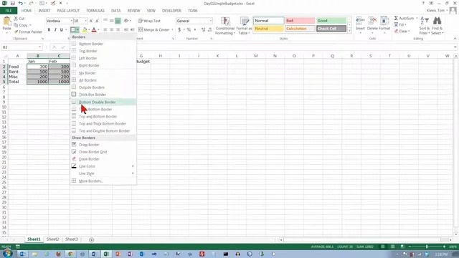Click the Wrap Text button
The image size is (459, 258).
coord(150,21)
